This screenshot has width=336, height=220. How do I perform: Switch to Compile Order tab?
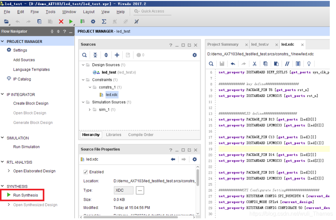coord(141,135)
